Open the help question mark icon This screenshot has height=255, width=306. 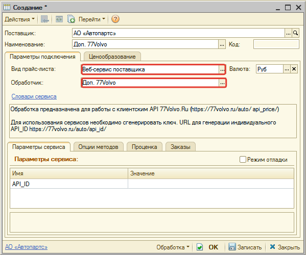point(115,19)
